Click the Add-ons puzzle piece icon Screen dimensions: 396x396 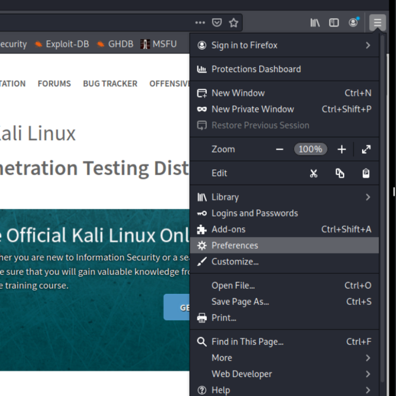click(202, 229)
